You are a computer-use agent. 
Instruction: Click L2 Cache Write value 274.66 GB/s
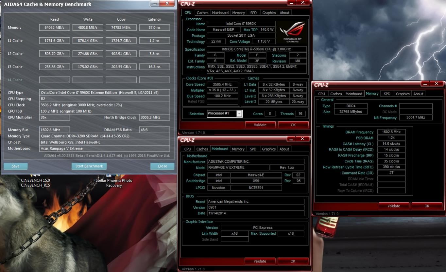click(x=88, y=54)
